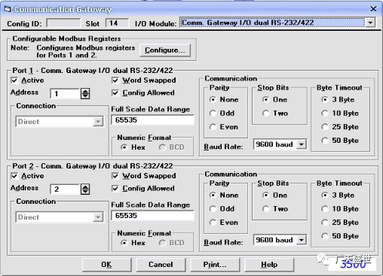Open Port 2 Baud Rate dropdown
383x276 pixels.
pyautogui.click(x=301, y=240)
